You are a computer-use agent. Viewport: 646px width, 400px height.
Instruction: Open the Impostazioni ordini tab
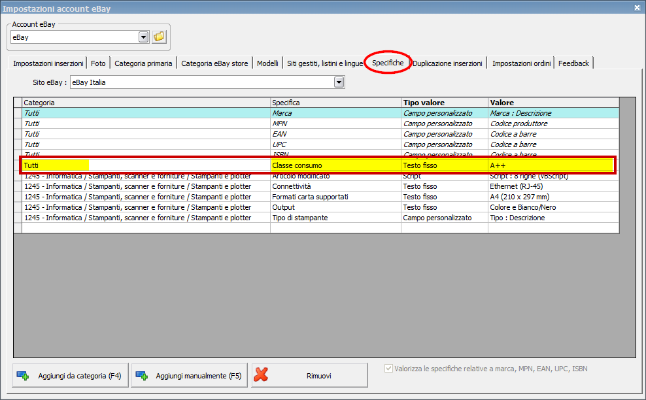point(521,63)
